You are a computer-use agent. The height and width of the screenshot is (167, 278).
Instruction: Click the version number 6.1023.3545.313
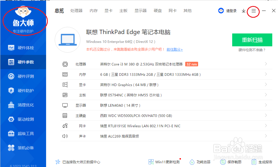click(23, 166)
